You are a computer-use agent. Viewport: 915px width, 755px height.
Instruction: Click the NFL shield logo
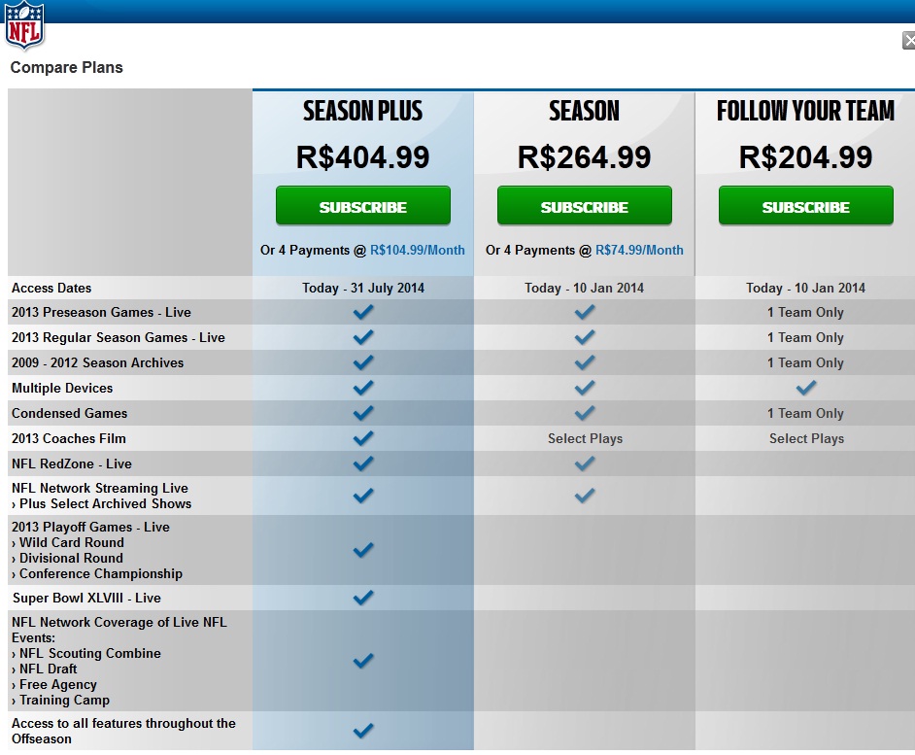(24, 25)
